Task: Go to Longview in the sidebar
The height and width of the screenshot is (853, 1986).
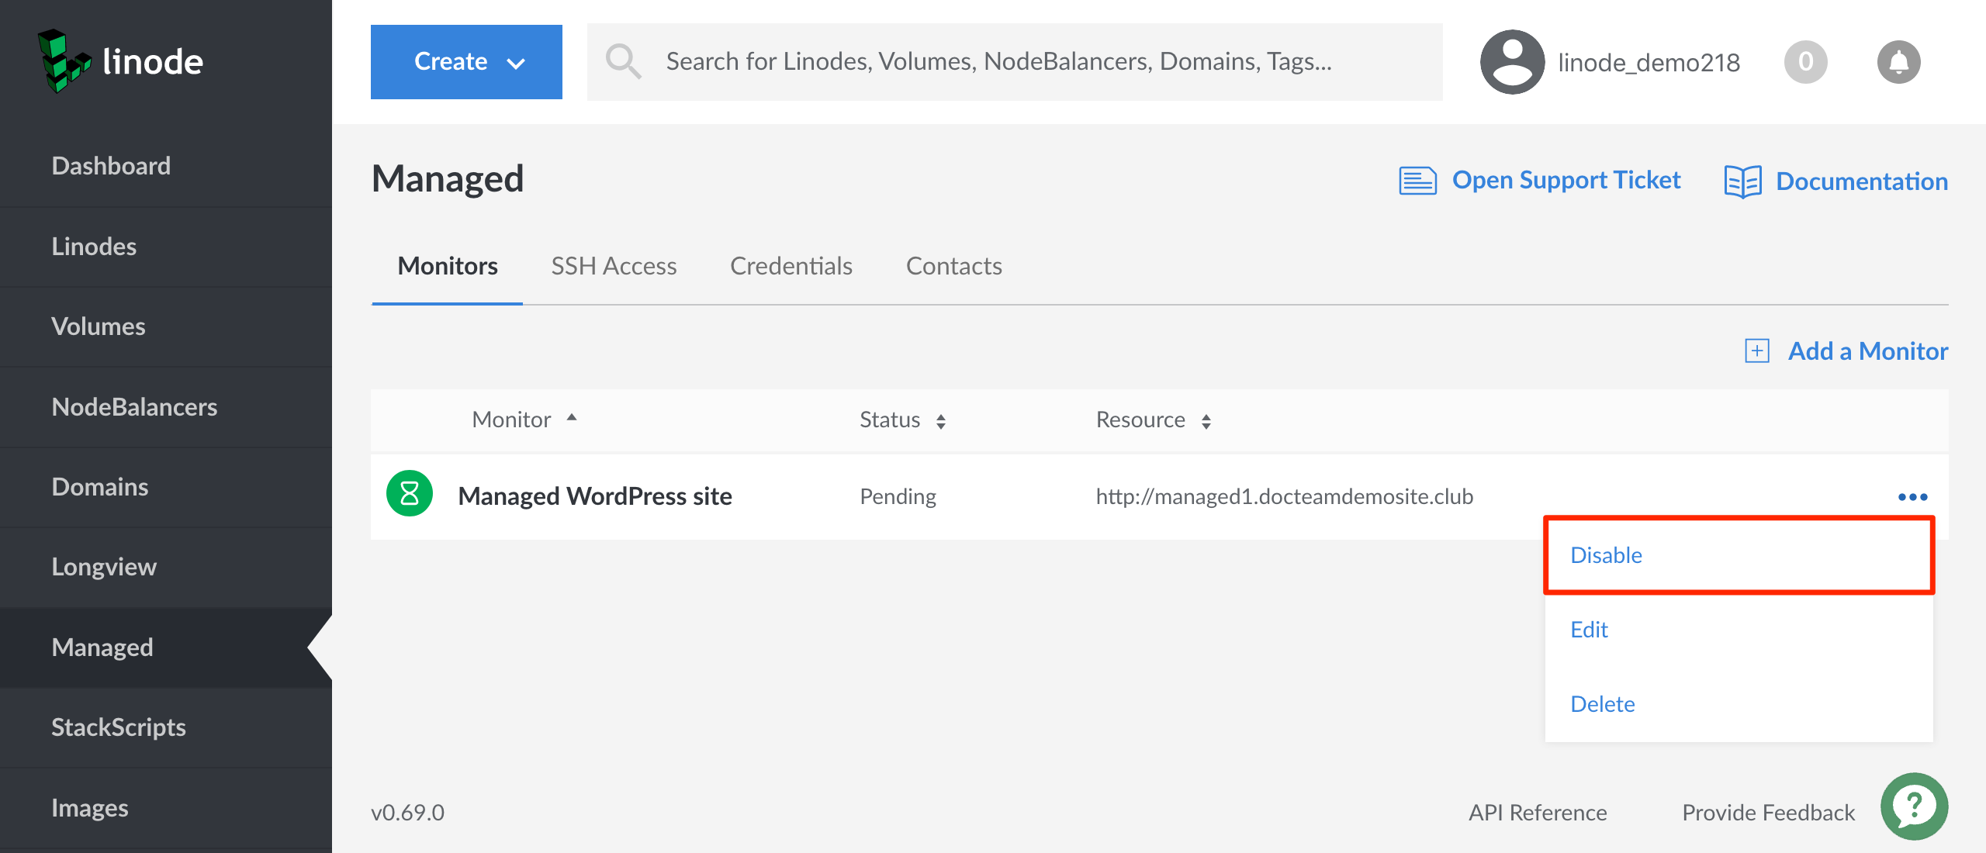Action: [104, 567]
